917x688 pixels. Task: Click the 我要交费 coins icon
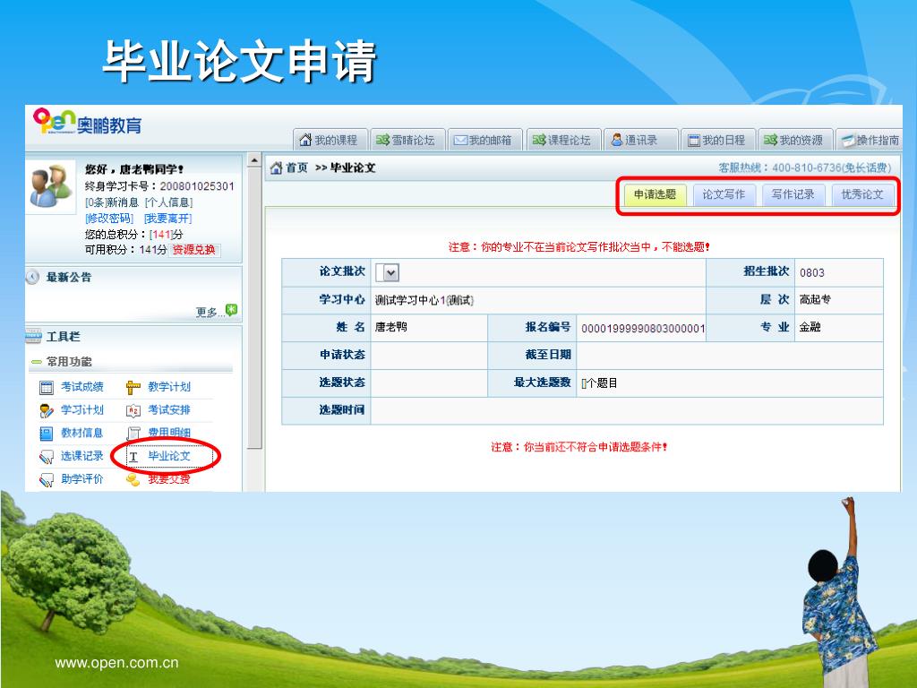tap(133, 480)
